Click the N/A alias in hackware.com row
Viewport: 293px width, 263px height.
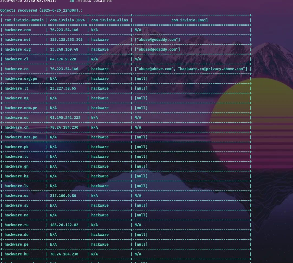tap(94, 30)
